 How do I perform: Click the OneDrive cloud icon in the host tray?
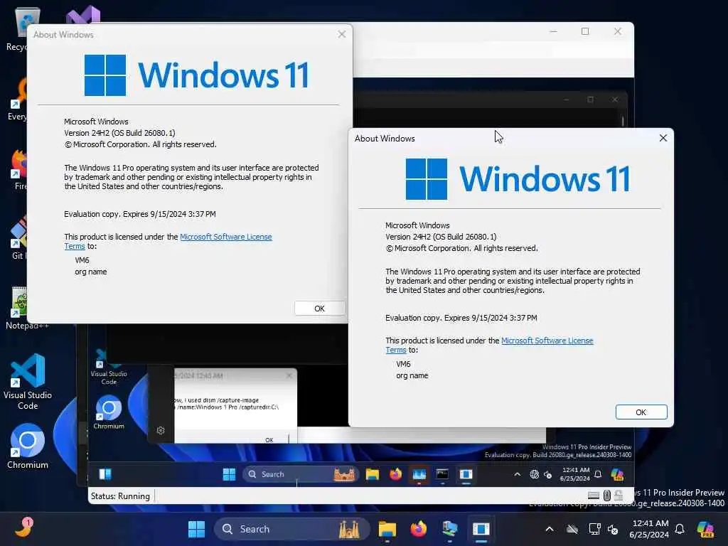pos(572,529)
